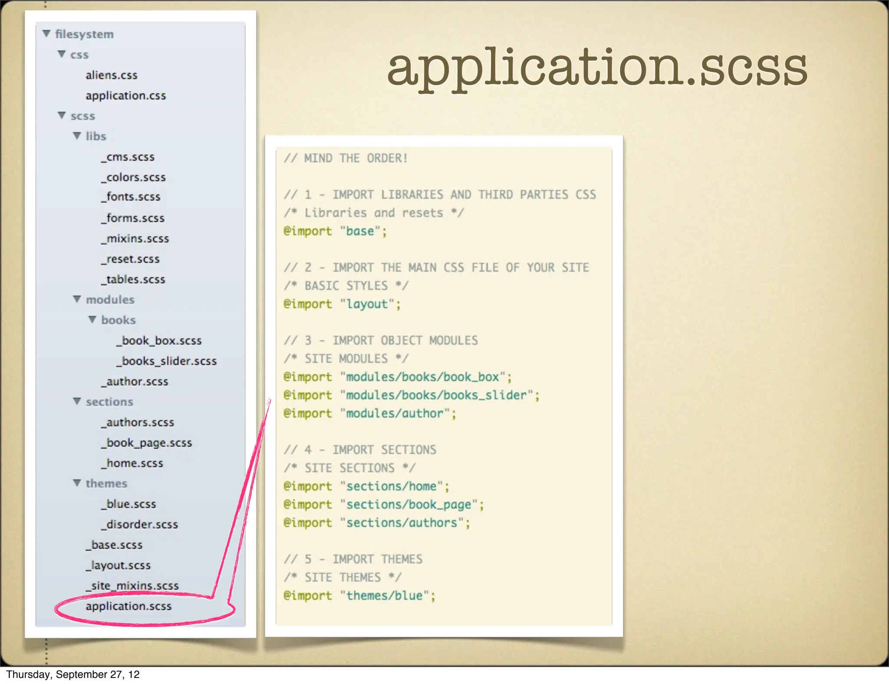Collapse the themes folder triangle
This screenshot has height=684, width=889.
click(x=77, y=483)
